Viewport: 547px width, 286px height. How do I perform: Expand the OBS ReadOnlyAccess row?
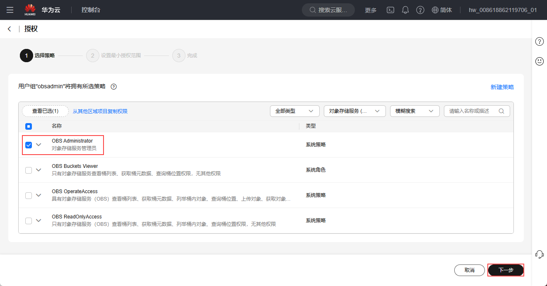click(x=39, y=221)
